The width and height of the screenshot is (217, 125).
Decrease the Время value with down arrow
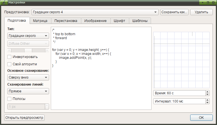[207, 95]
